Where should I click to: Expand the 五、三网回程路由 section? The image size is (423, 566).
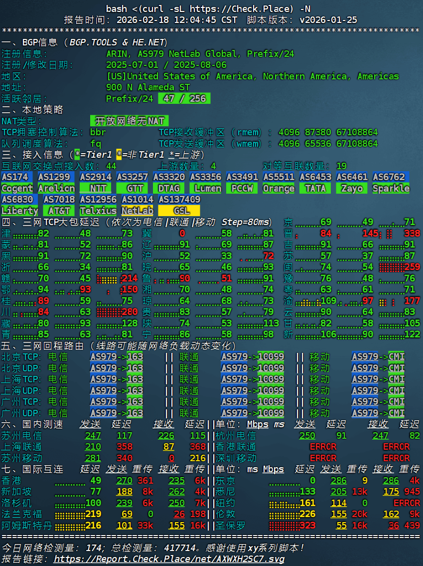click(50, 344)
